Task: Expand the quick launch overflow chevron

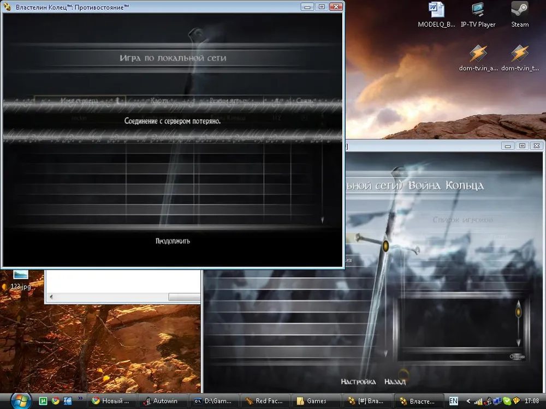Action: coord(80,399)
